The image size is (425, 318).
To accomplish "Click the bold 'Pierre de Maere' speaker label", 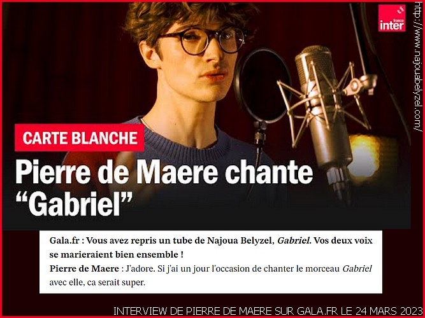I will coord(84,268).
